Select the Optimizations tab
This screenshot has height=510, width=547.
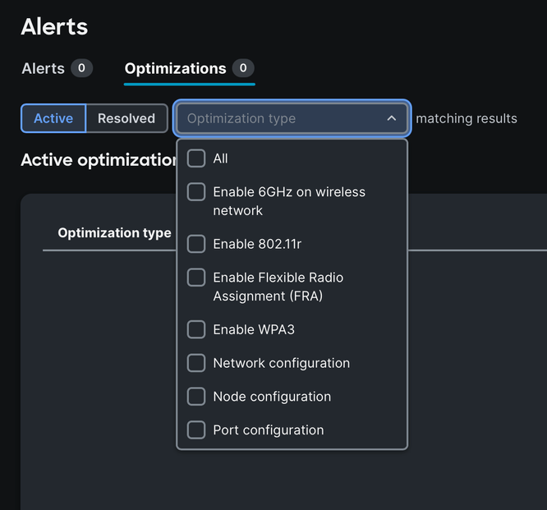[175, 69]
